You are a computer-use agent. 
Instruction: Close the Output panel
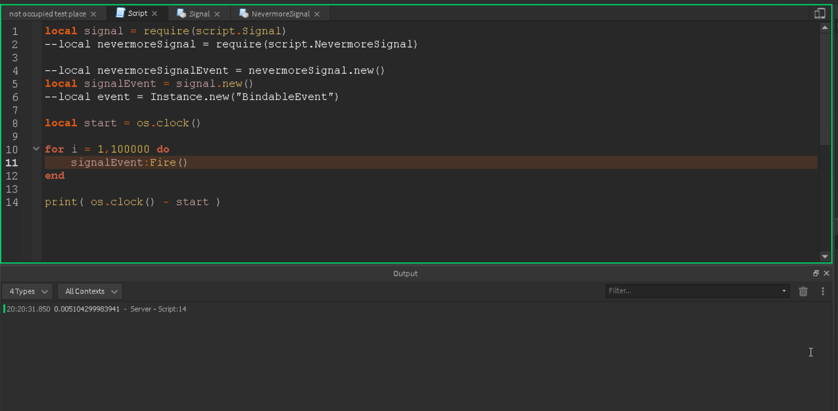click(826, 273)
